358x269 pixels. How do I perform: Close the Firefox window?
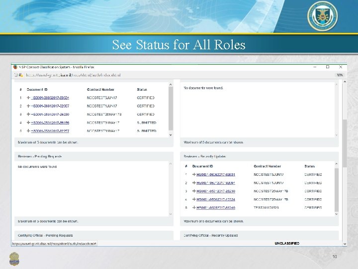click(341, 67)
